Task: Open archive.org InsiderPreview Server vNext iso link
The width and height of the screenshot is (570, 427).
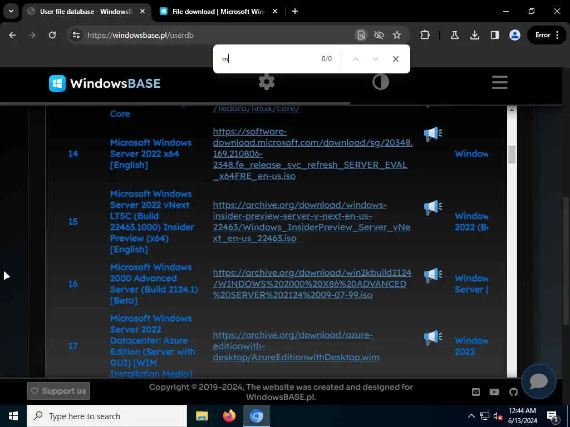Action: 312,221
